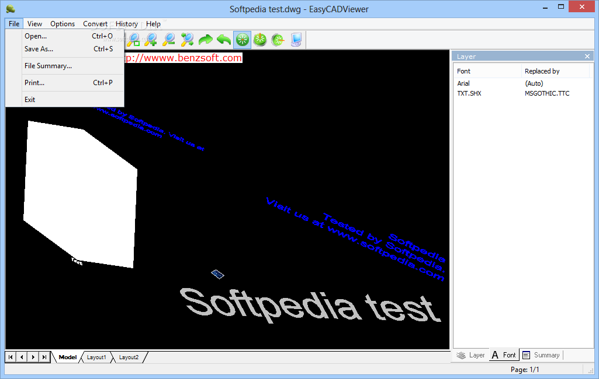Image resolution: width=599 pixels, height=379 pixels.
Task: Choose Print... from the File menu
Action: (x=65, y=83)
